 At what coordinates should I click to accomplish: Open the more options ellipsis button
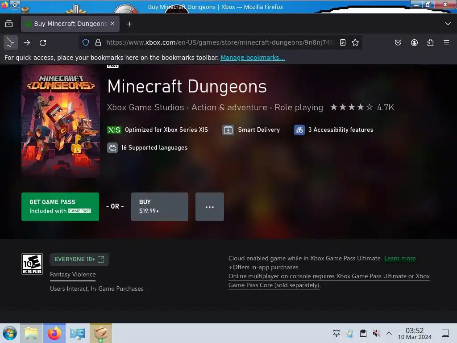210,206
